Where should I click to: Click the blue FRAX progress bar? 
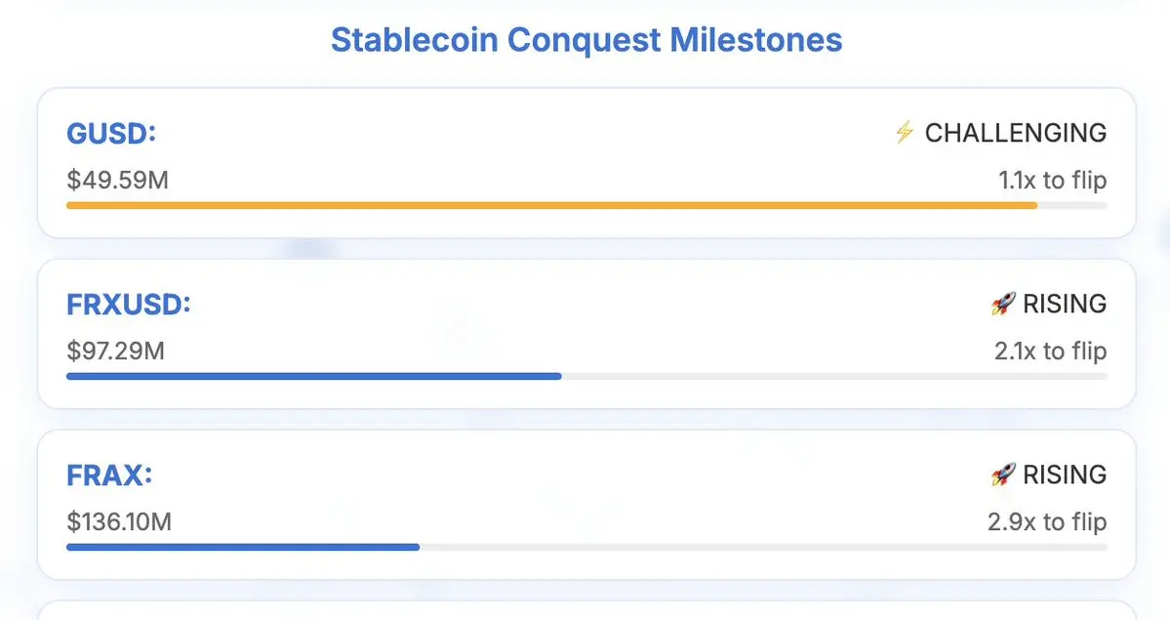point(243,547)
